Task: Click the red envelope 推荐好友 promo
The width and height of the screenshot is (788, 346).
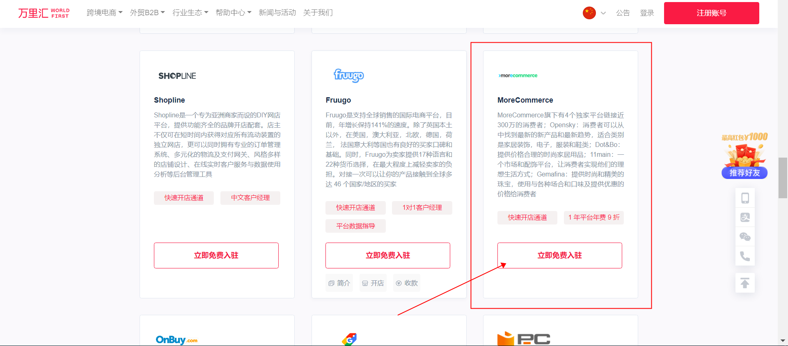Action: [744, 156]
